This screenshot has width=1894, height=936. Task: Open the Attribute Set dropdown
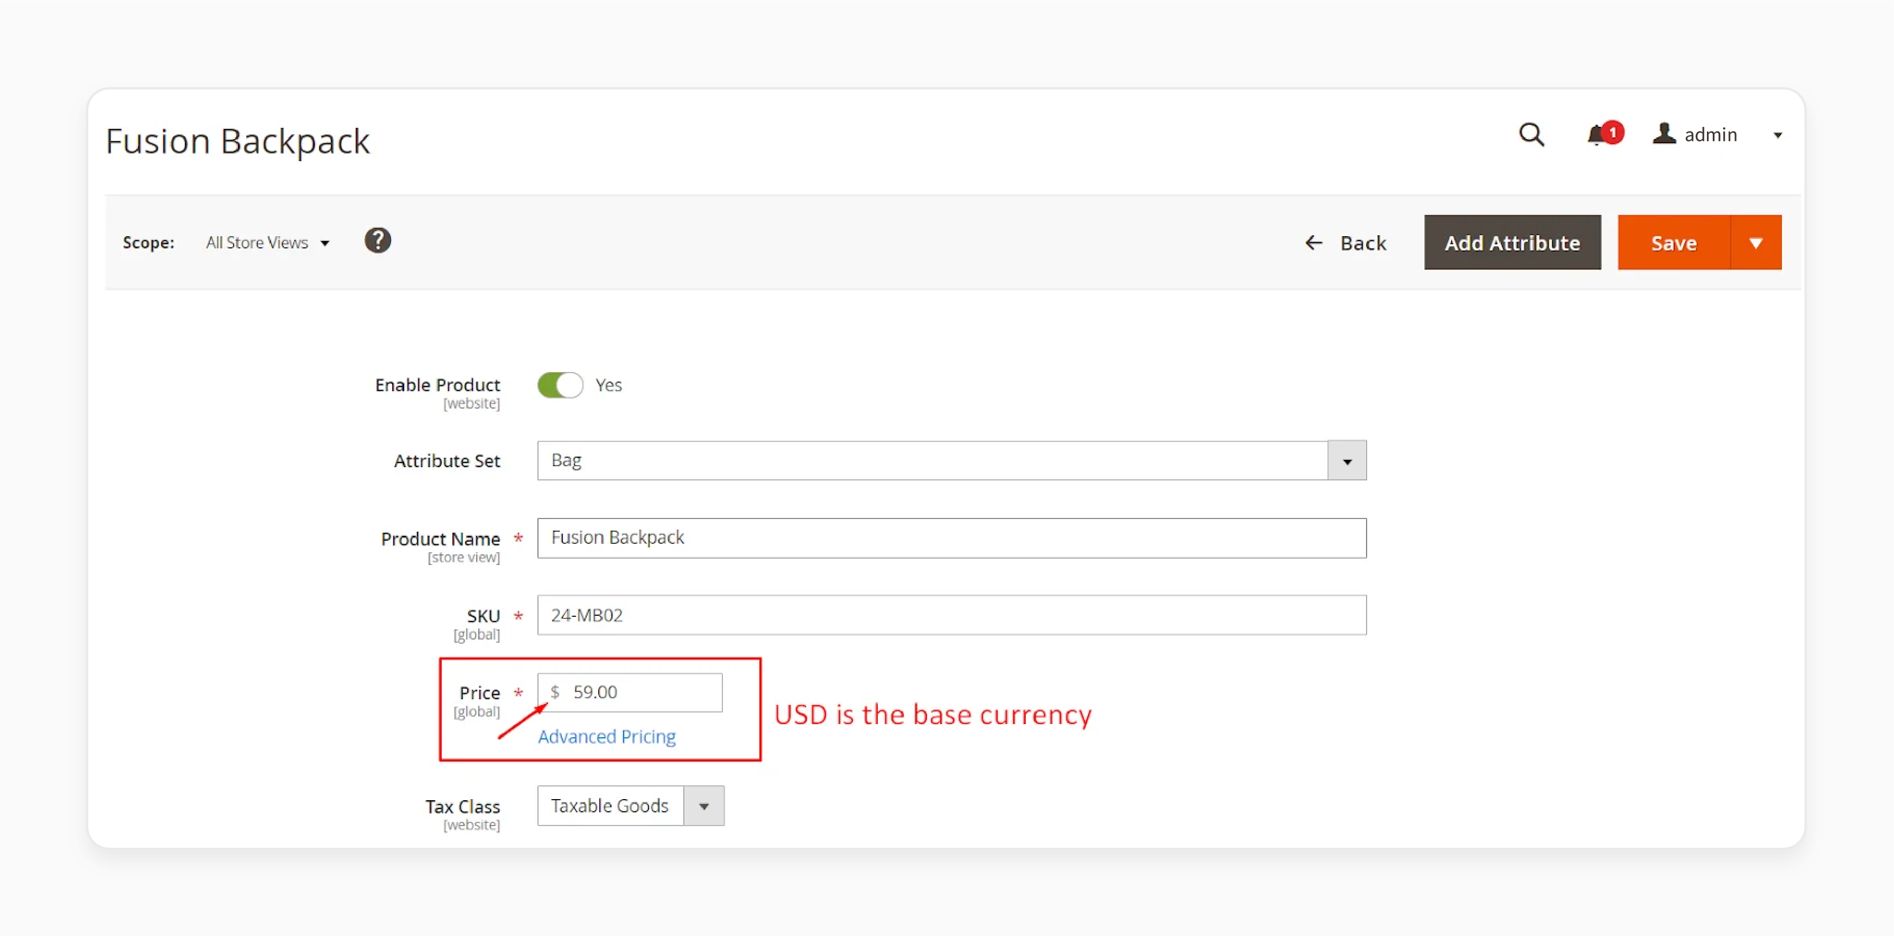951,460
